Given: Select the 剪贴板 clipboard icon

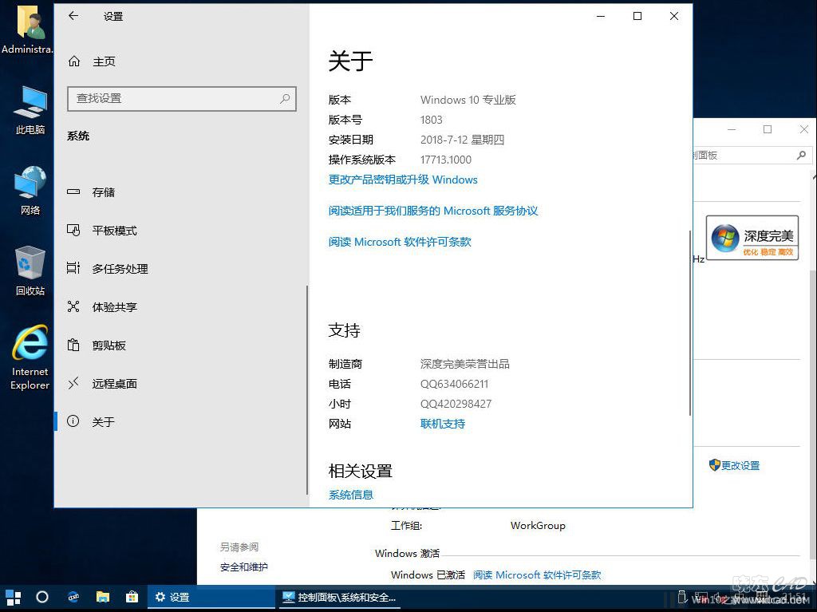Looking at the screenshot, I should tap(73, 345).
